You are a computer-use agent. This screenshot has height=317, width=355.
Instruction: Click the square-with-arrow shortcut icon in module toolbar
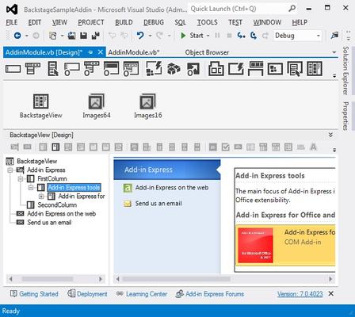point(193,69)
